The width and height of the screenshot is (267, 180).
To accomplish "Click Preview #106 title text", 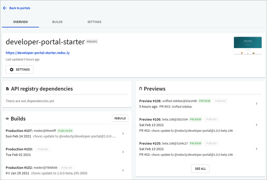I will pos(150,120).
